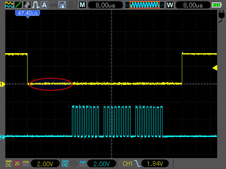Click the yellow-cyan waveform channel icon
226x169 pixels.
coord(10,5)
